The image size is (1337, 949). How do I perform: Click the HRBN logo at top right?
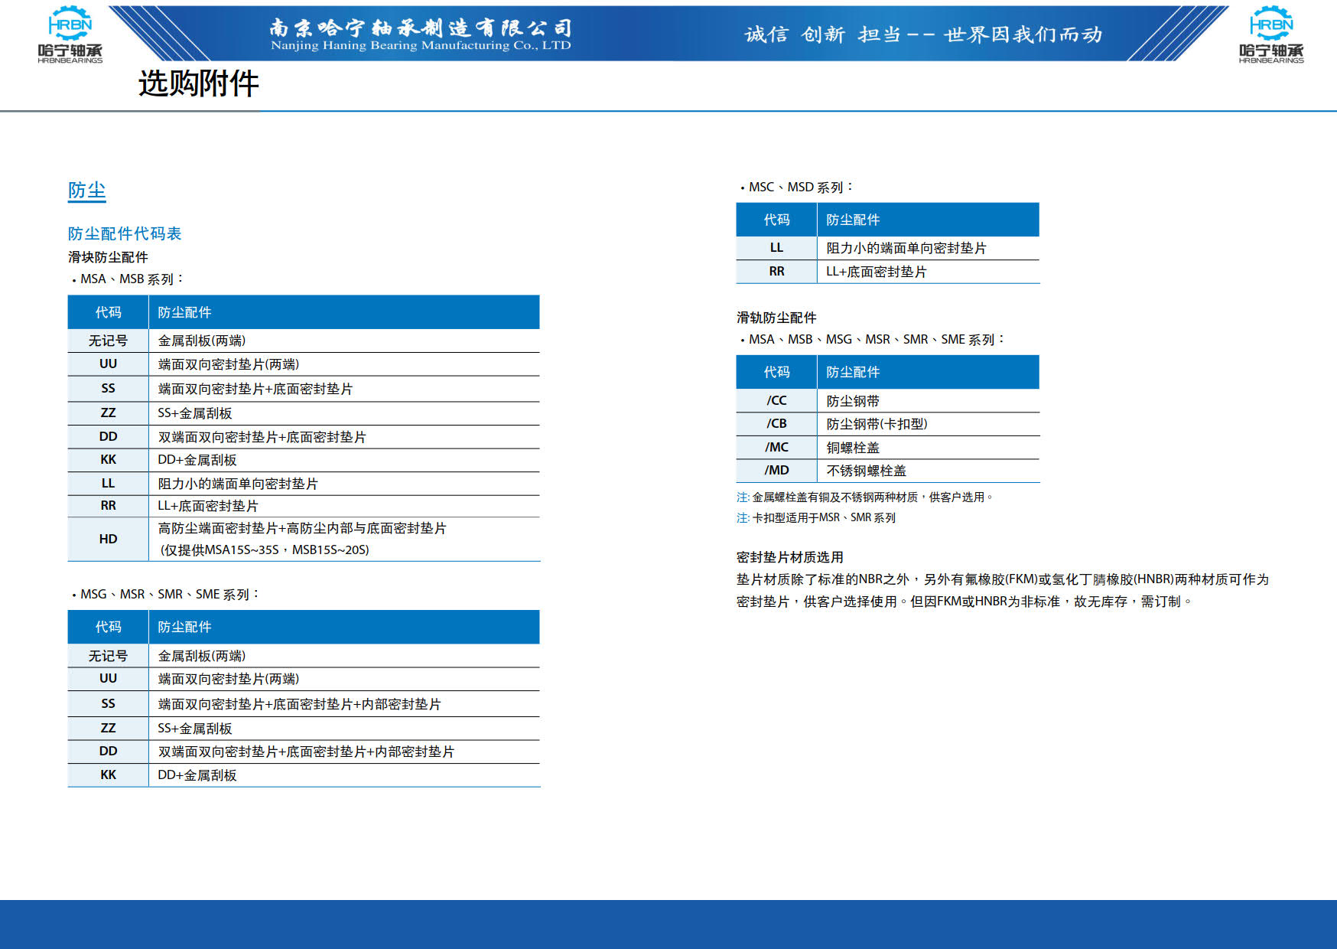coord(1271,34)
